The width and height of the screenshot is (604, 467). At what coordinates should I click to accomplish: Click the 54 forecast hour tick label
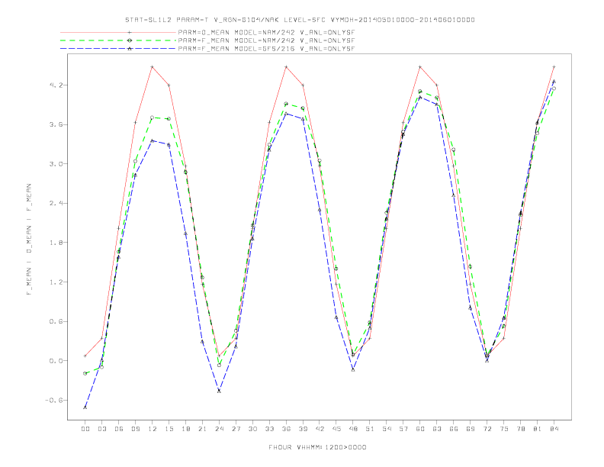pyautogui.click(x=387, y=429)
